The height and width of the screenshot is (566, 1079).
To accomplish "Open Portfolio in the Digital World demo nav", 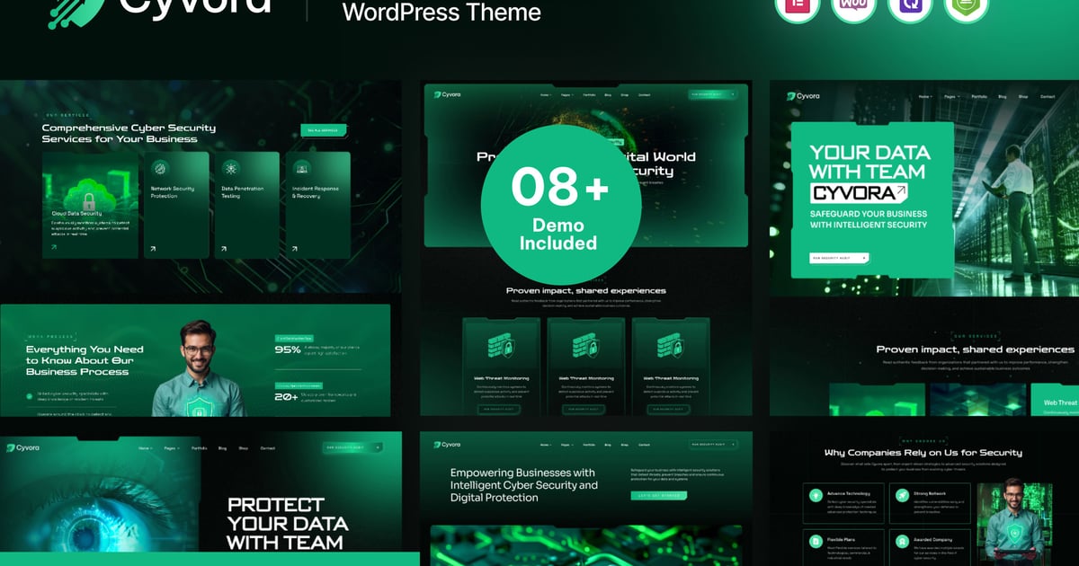I will click(x=590, y=94).
